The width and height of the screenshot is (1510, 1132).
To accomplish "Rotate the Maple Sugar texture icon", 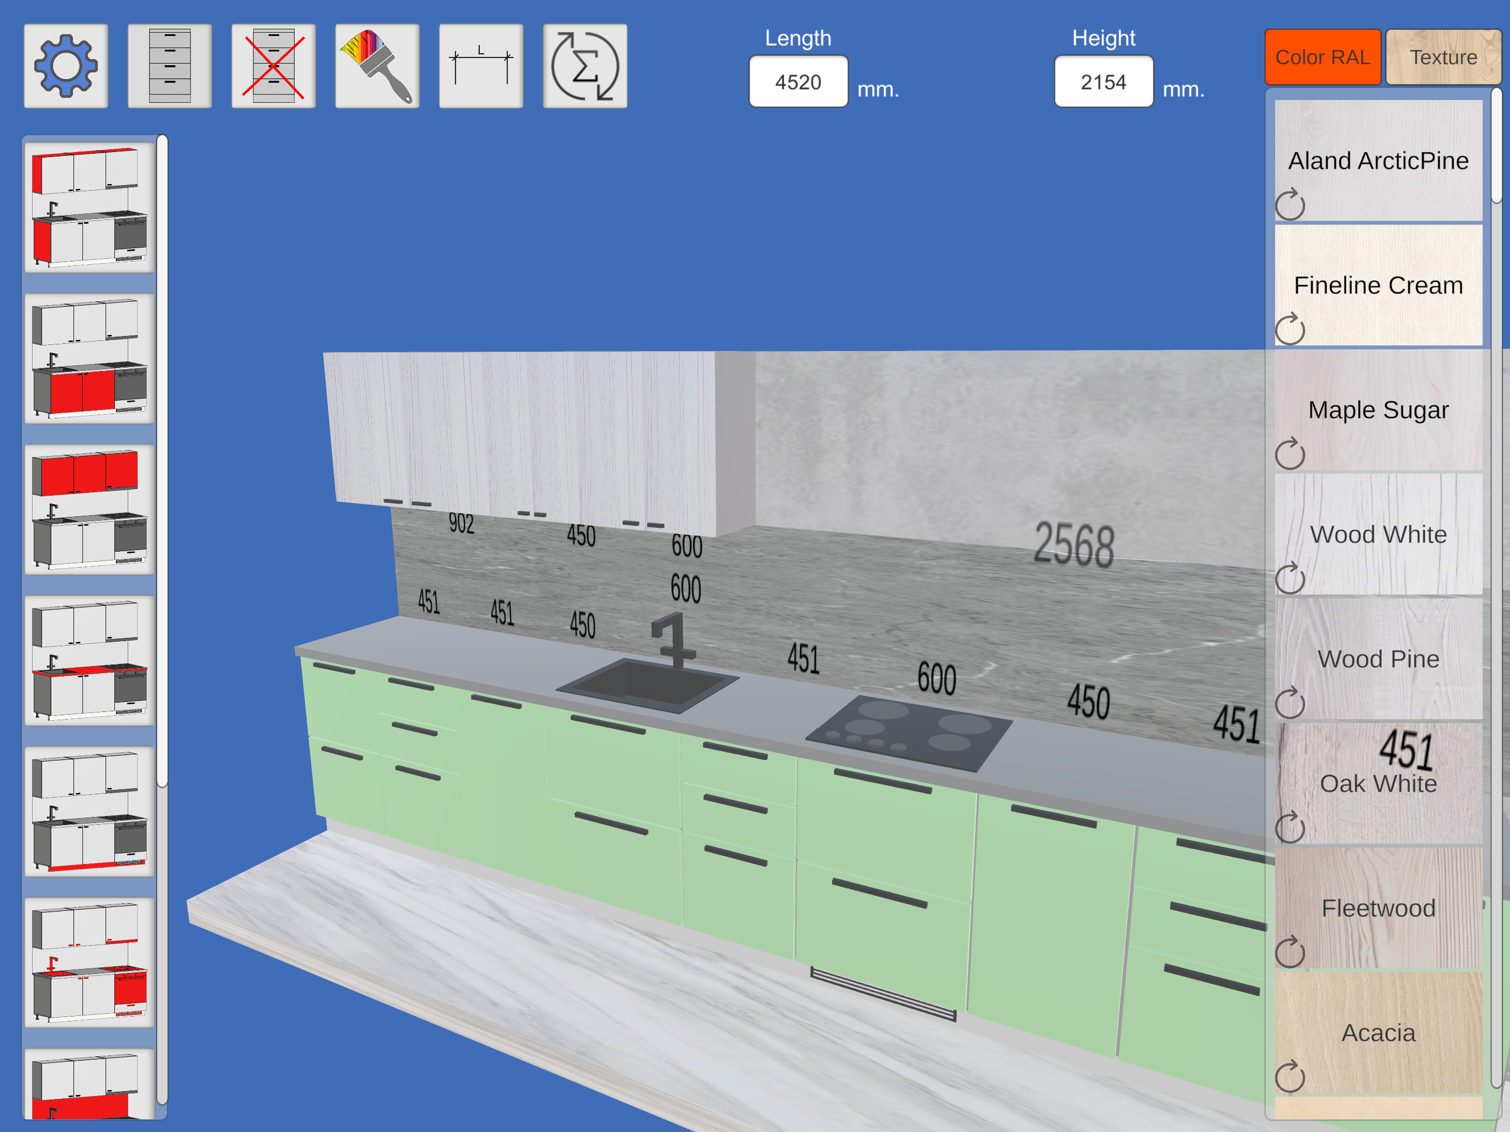I will coord(1290,453).
